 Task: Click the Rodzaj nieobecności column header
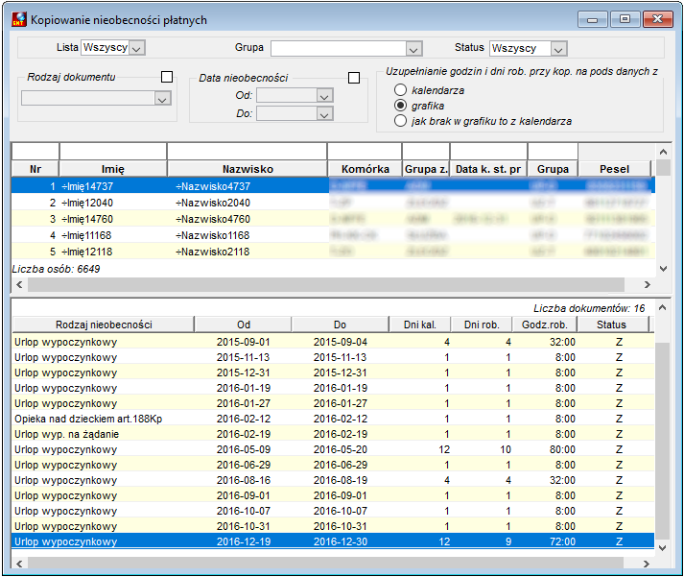click(104, 325)
